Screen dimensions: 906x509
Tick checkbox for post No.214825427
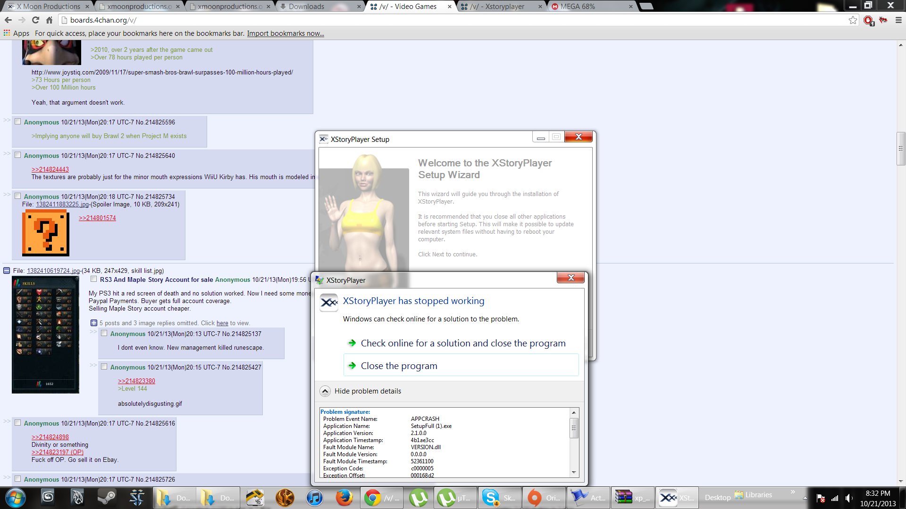coord(104,367)
